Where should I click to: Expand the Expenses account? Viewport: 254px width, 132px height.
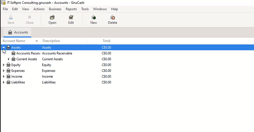click(3, 71)
